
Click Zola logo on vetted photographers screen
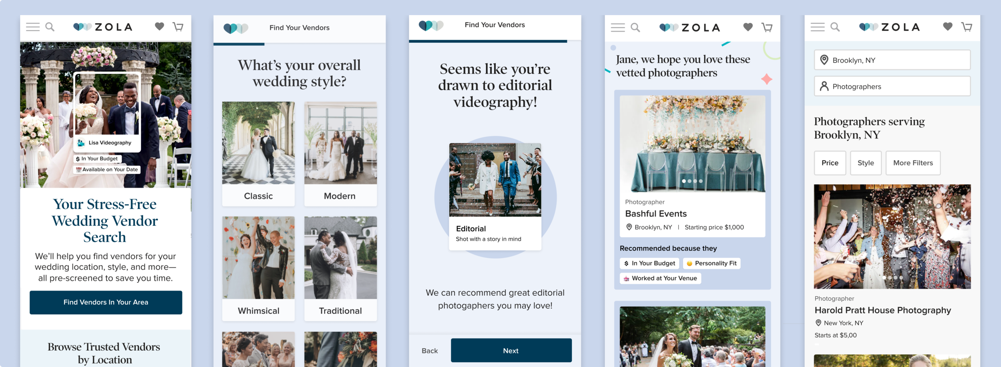pyautogui.click(x=690, y=28)
